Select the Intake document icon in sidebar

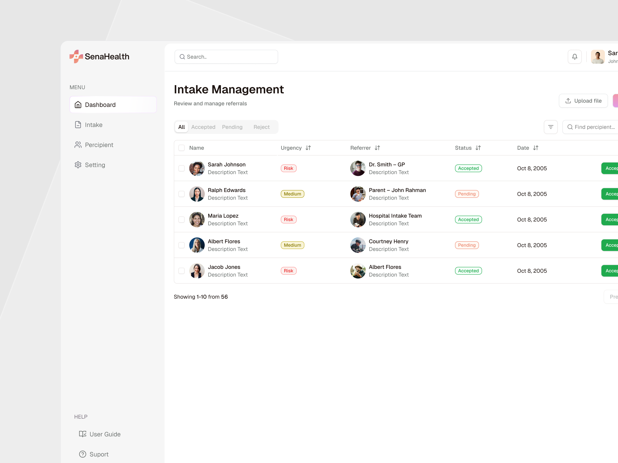click(78, 125)
